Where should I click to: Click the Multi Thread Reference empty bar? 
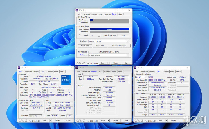(110, 31)
